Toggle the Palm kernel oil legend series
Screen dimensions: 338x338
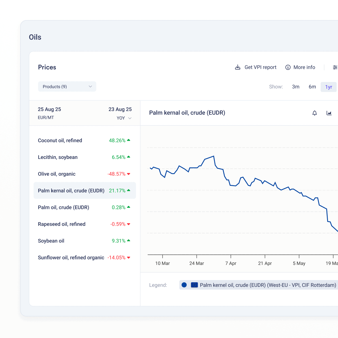[268, 285]
